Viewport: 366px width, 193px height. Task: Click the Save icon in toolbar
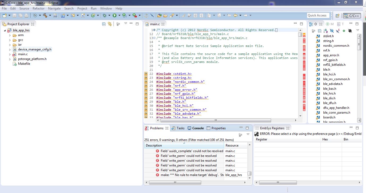14,15
